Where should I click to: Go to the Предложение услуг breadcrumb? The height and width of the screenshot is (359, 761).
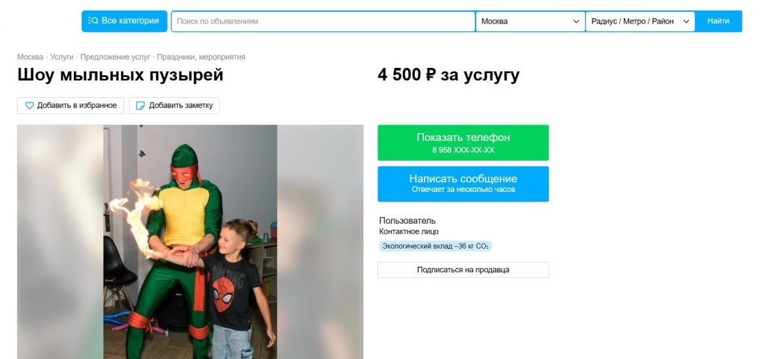pyautogui.click(x=116, y=57)
